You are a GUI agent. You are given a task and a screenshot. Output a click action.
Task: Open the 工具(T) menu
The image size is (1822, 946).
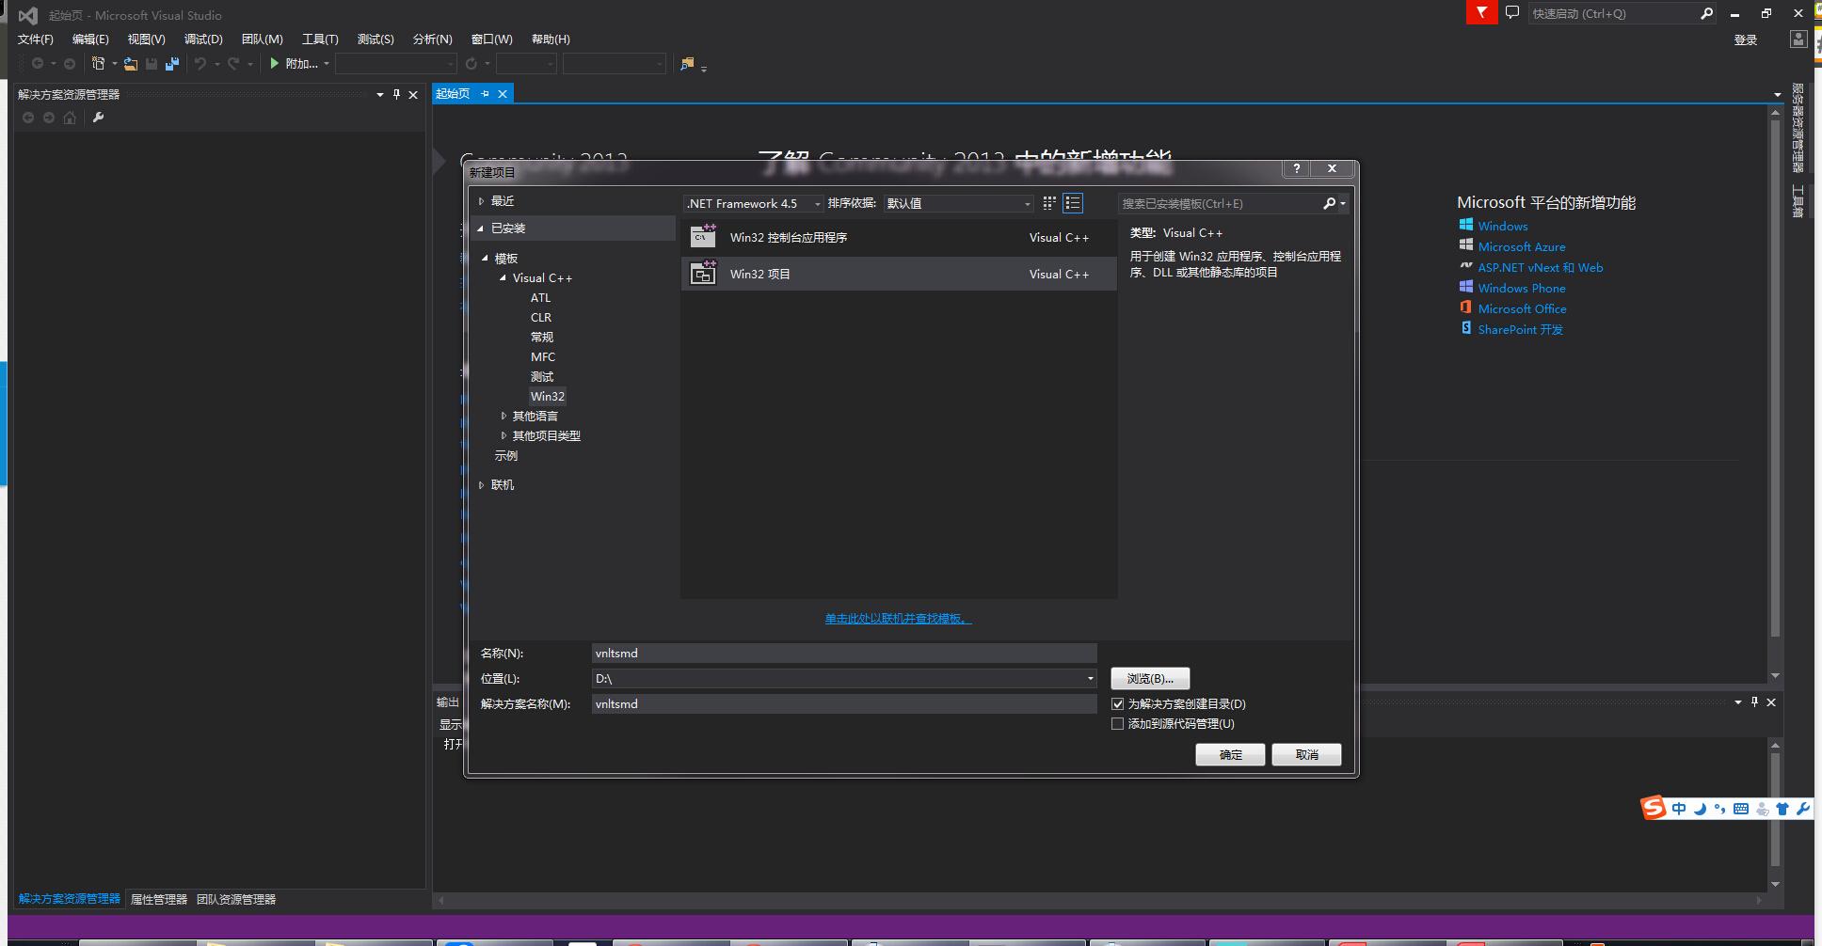pyautogui.click(x=320, y=39)
